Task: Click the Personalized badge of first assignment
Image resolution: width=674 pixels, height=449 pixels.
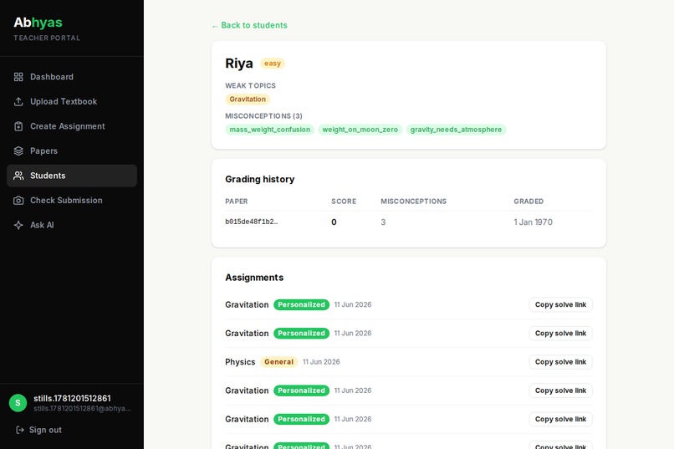Action: point(301,304)
